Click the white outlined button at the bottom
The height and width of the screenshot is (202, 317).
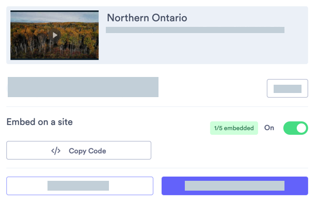(x=80, y=186)
